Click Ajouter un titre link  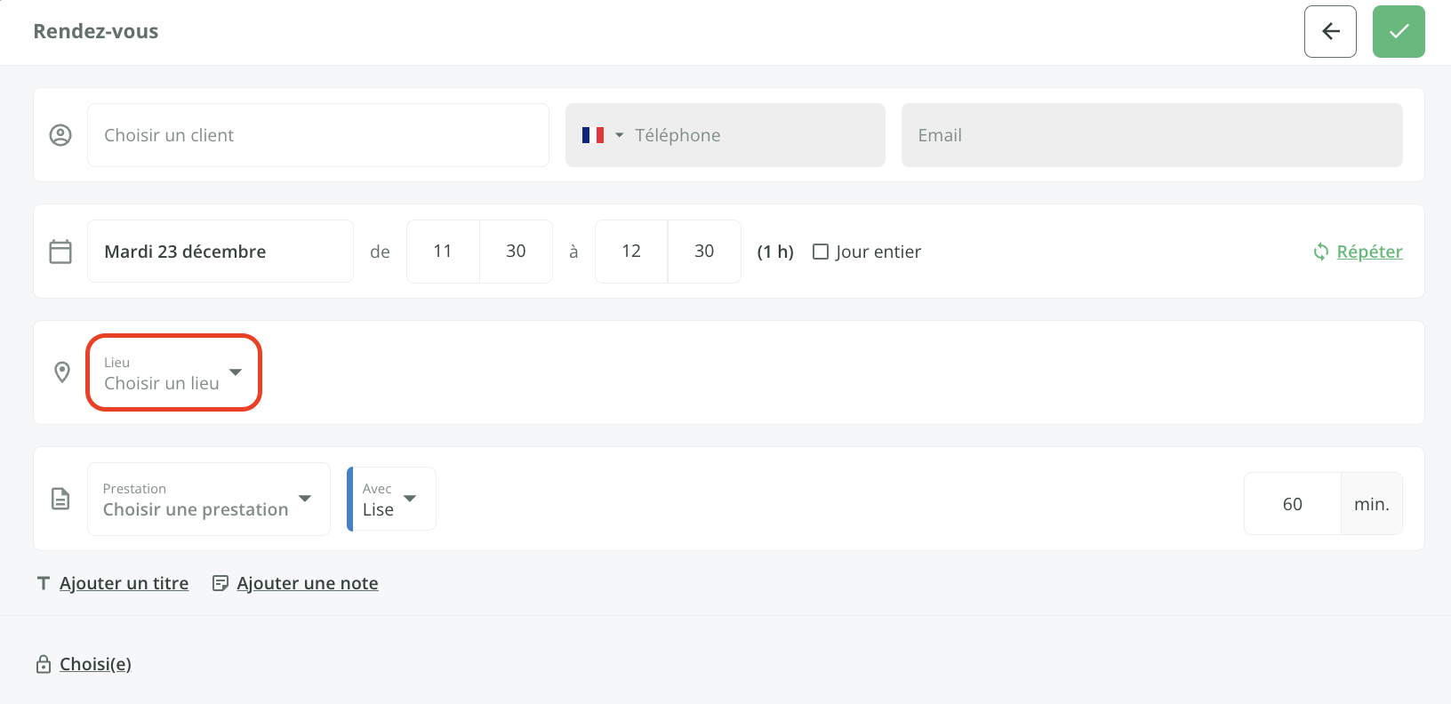pos(124,583)
